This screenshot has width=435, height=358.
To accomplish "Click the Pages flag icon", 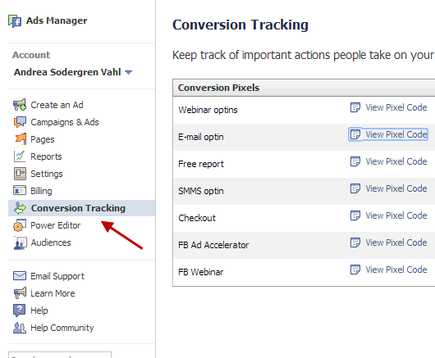I will point(21,139).
